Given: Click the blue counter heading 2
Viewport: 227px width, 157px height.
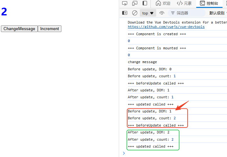Looking at the screenshot, I should (x=4, y=12).
